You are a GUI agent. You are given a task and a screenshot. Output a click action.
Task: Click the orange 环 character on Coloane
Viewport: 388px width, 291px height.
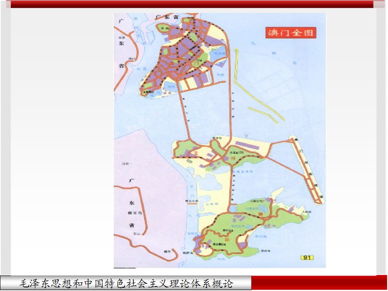[225, 239]
